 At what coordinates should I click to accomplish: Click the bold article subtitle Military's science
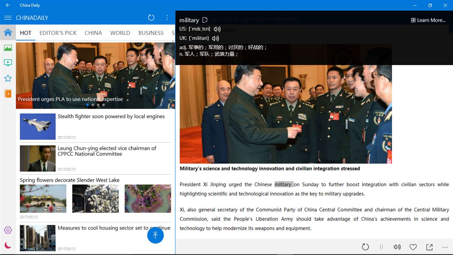pyautogui.click(x=270, y=169)
